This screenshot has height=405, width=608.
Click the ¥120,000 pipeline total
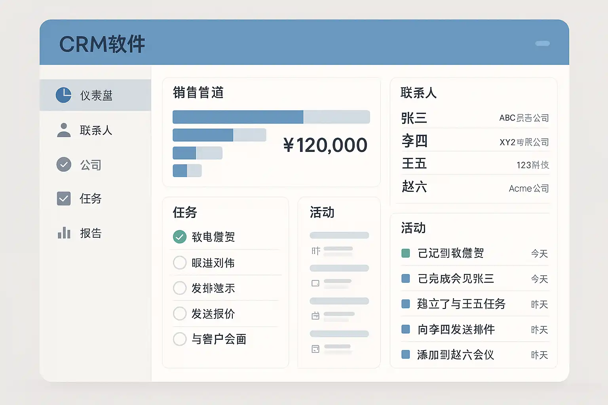pos(325,145)
